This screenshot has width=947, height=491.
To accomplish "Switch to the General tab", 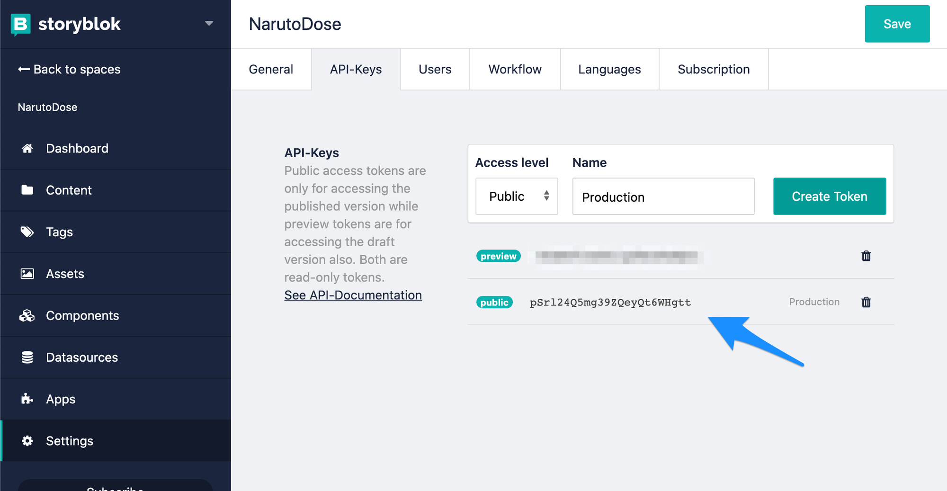I will 271,69.
